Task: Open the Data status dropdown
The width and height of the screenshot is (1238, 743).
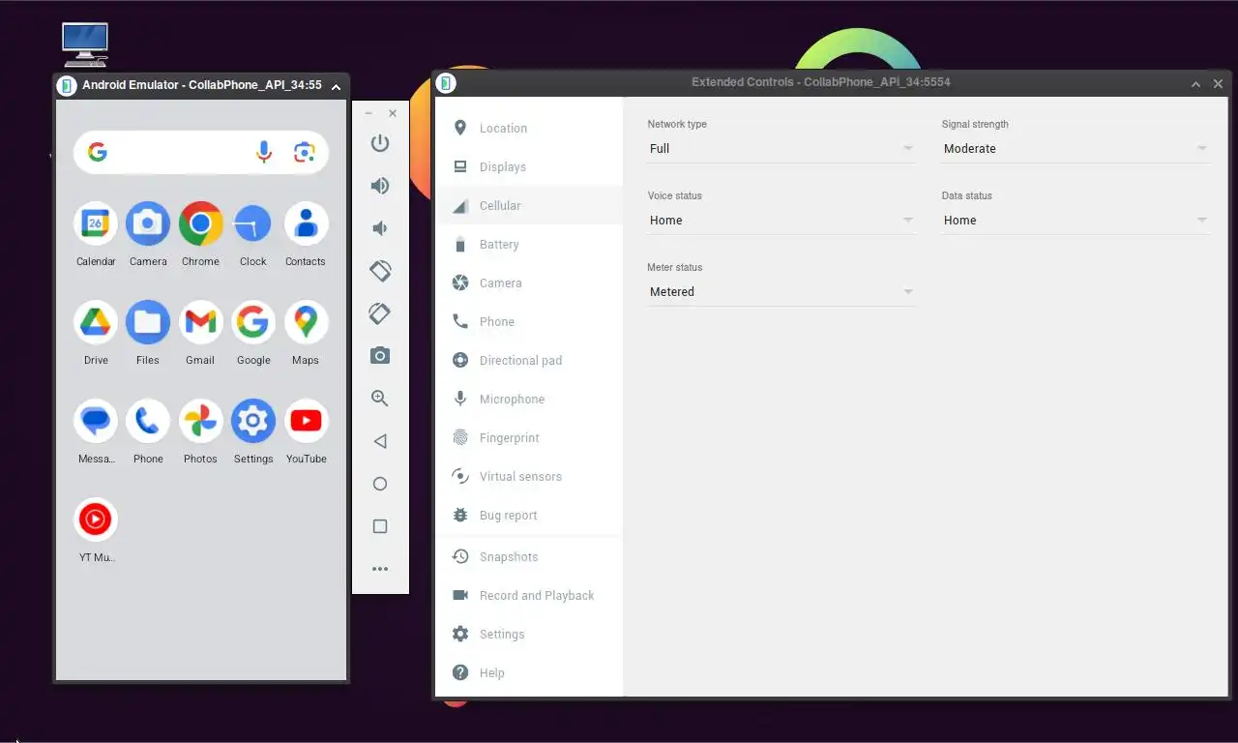Action: click(1076, 220)
